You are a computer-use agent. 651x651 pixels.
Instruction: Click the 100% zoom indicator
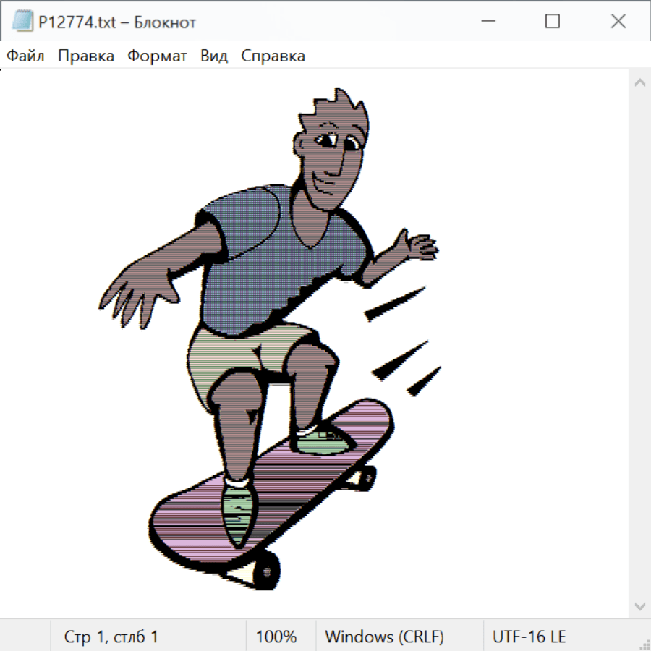(276, 637)
